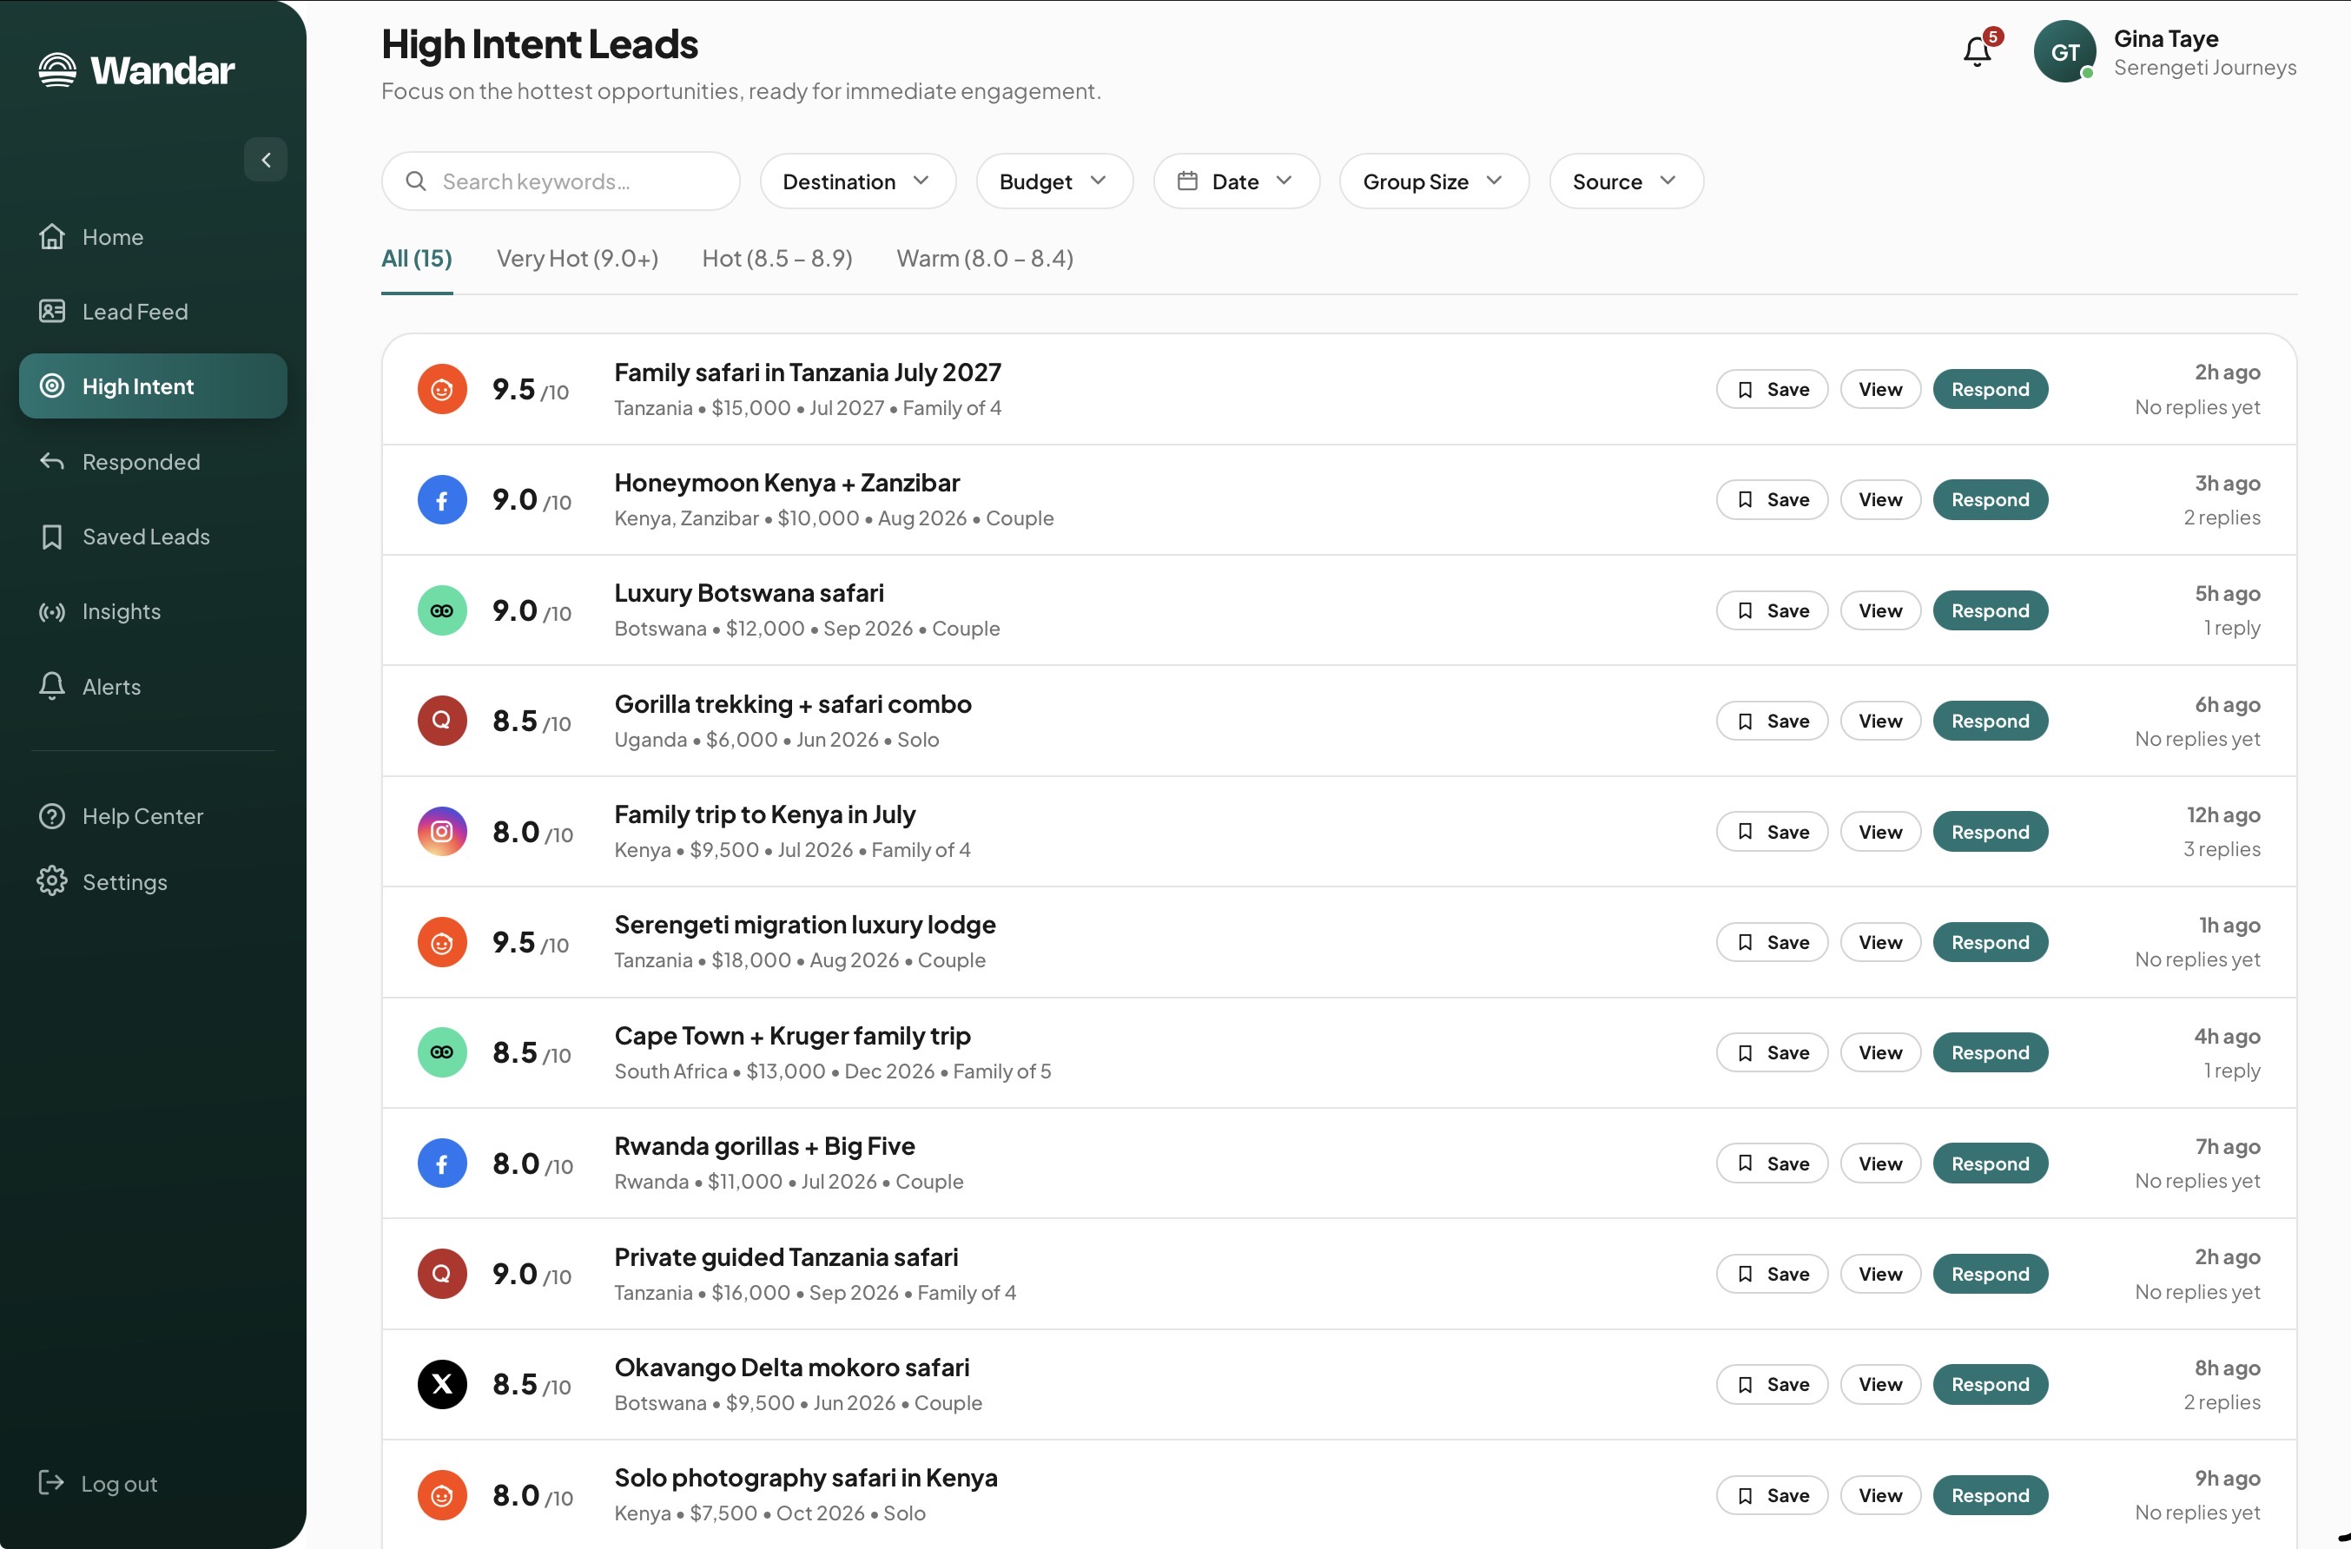Open the Cape Town + Kruger family trip title

tap(792, 1037)
